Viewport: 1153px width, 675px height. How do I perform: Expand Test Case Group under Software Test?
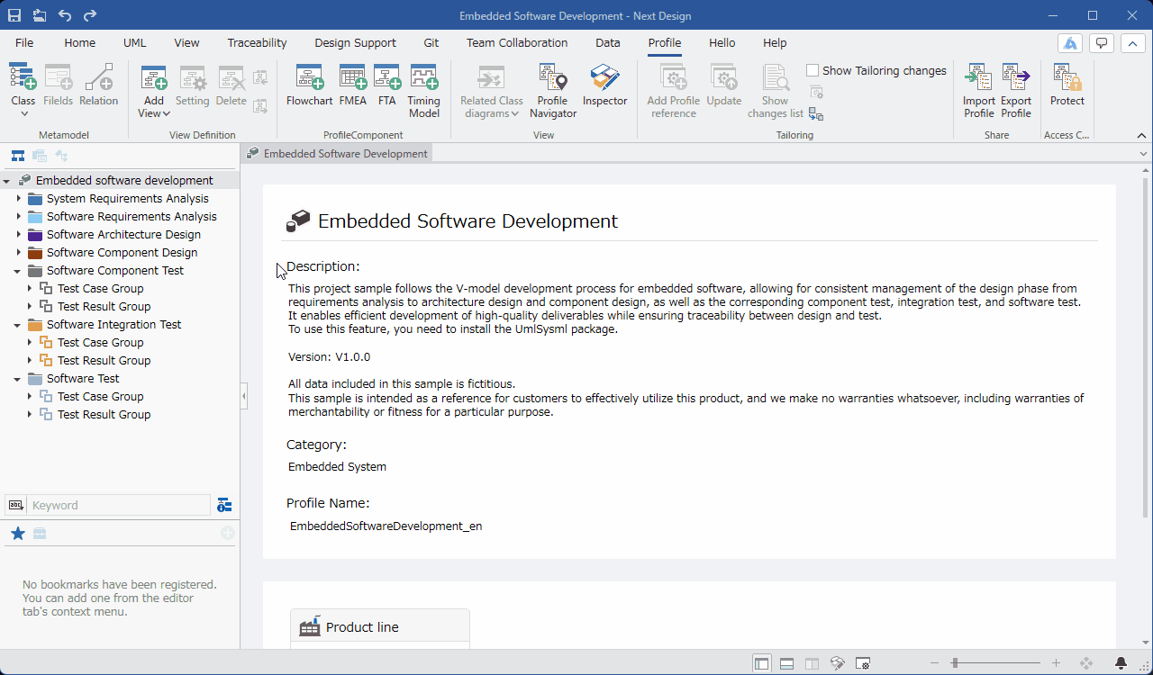(x=29, y=397)
